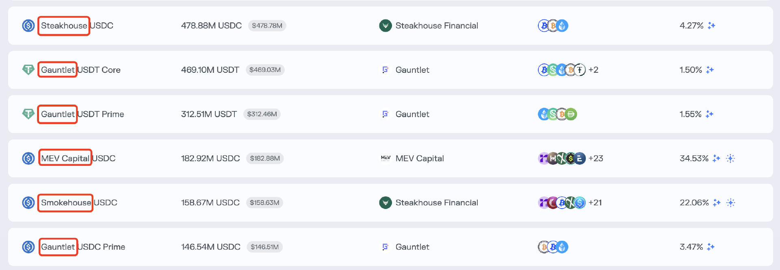780x270 pixels.
Task: Open the Steakhouse USDC vault
Action: click(x=77, y=26)
